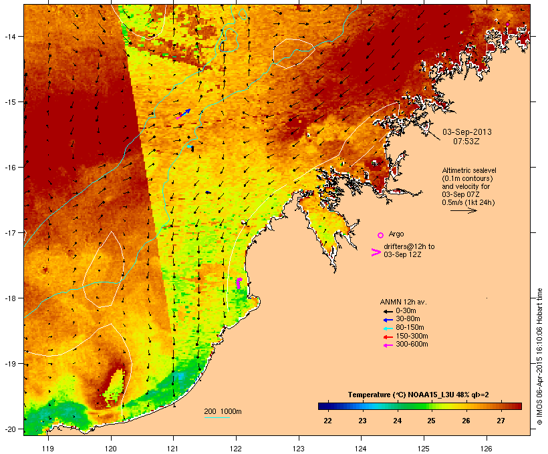Click the latitude axis label -14

pyautogui.click(x=10, y=37)
